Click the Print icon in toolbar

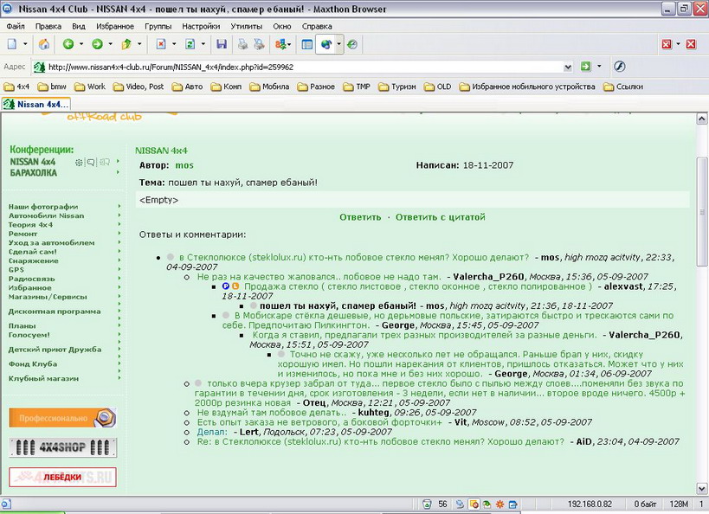pyautogui.click(x=242, y=44)
